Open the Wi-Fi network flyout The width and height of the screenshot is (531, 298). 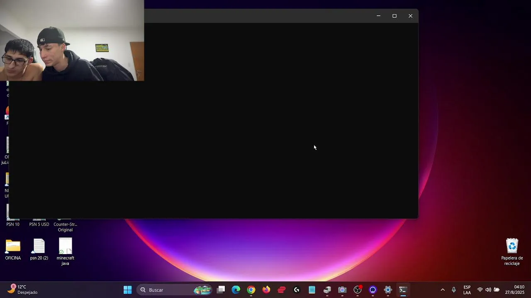[480, 290]
